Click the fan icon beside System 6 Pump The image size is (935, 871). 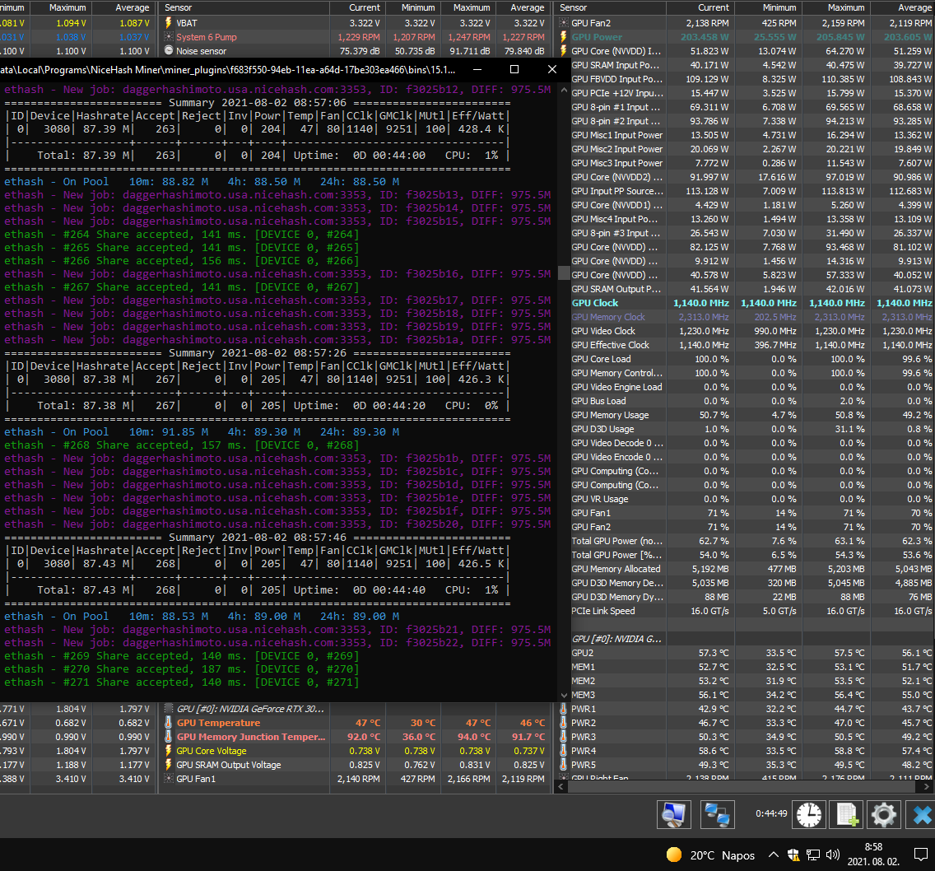169,37
